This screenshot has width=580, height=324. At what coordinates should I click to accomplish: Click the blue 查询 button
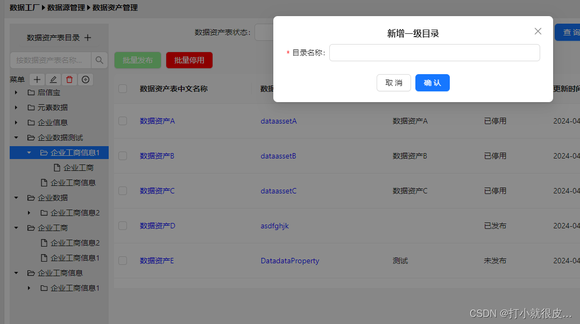[x=568, y=32]
